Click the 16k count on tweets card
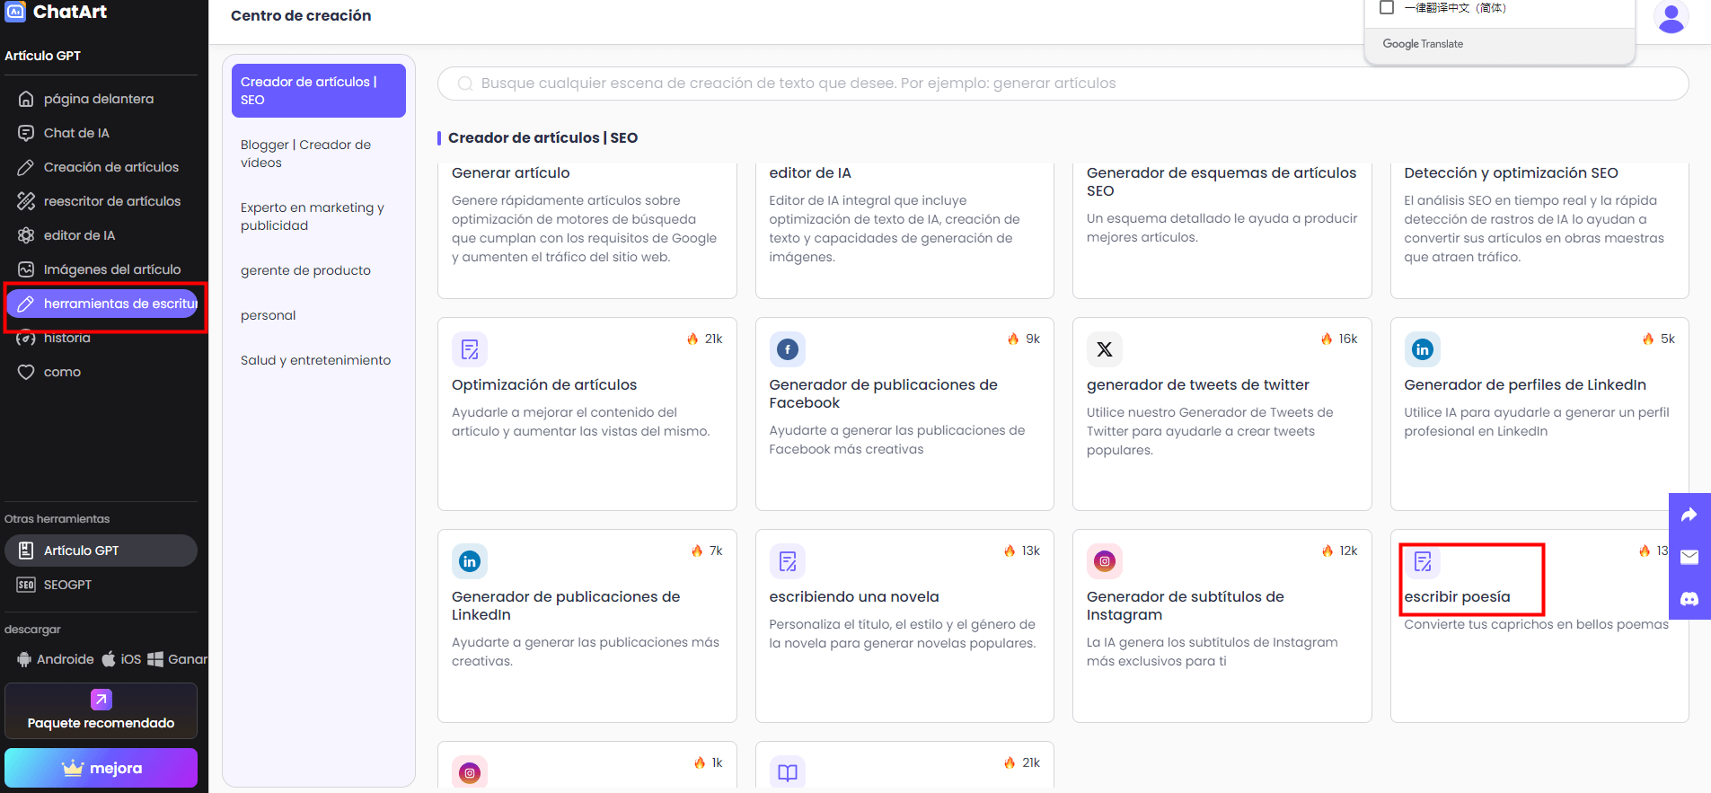This screenshot has width=1711, height=793. (x=1347, y=339)
